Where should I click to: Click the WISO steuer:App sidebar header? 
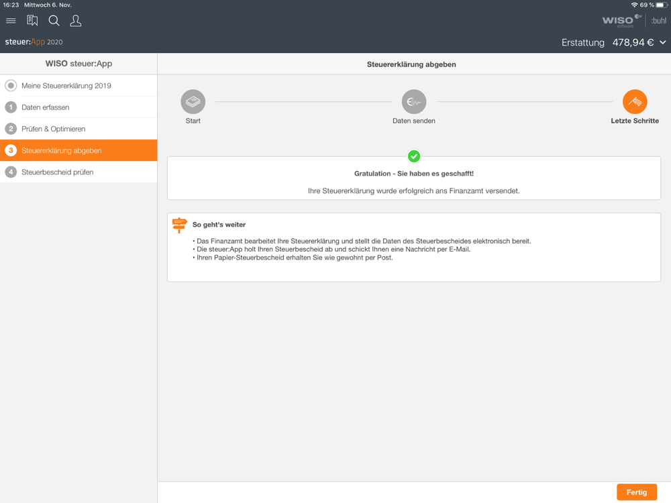point(79,64)
